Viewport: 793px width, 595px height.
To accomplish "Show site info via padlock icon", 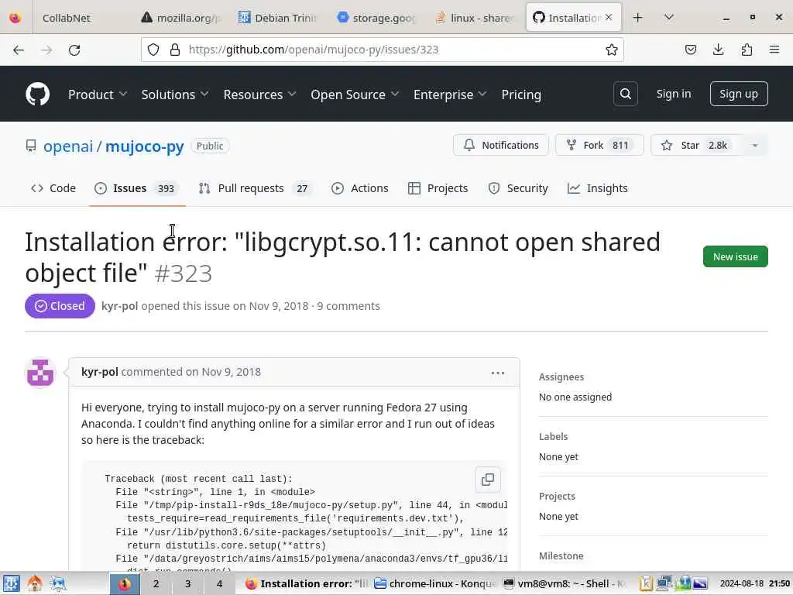I will (x=175, y=50).
